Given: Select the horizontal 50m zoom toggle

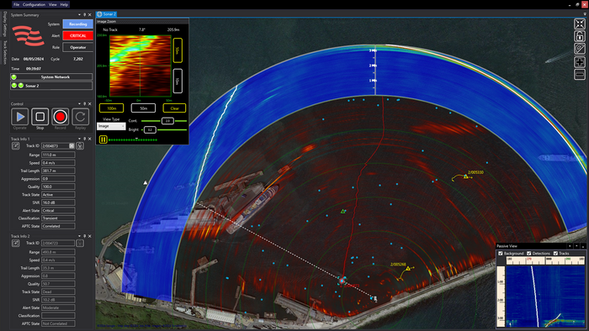Looking at the screenshot, I should tap(143, 108).
